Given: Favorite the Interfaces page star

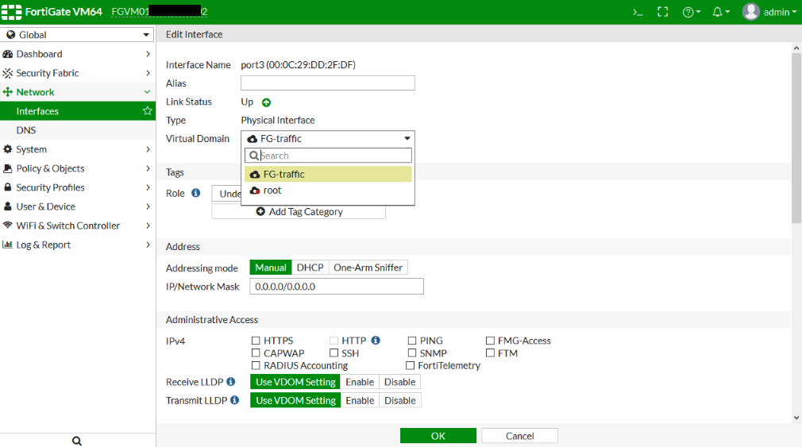Looking at the screenshot, I should 148,111.
